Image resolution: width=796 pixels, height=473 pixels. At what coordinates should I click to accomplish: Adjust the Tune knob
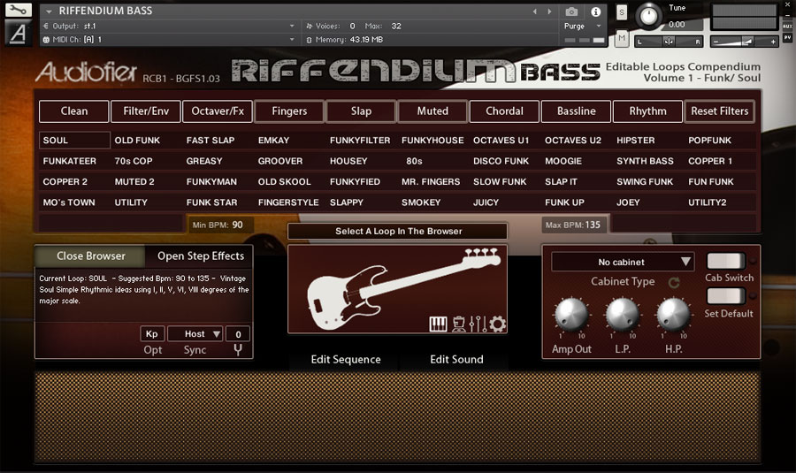point(648,16)
